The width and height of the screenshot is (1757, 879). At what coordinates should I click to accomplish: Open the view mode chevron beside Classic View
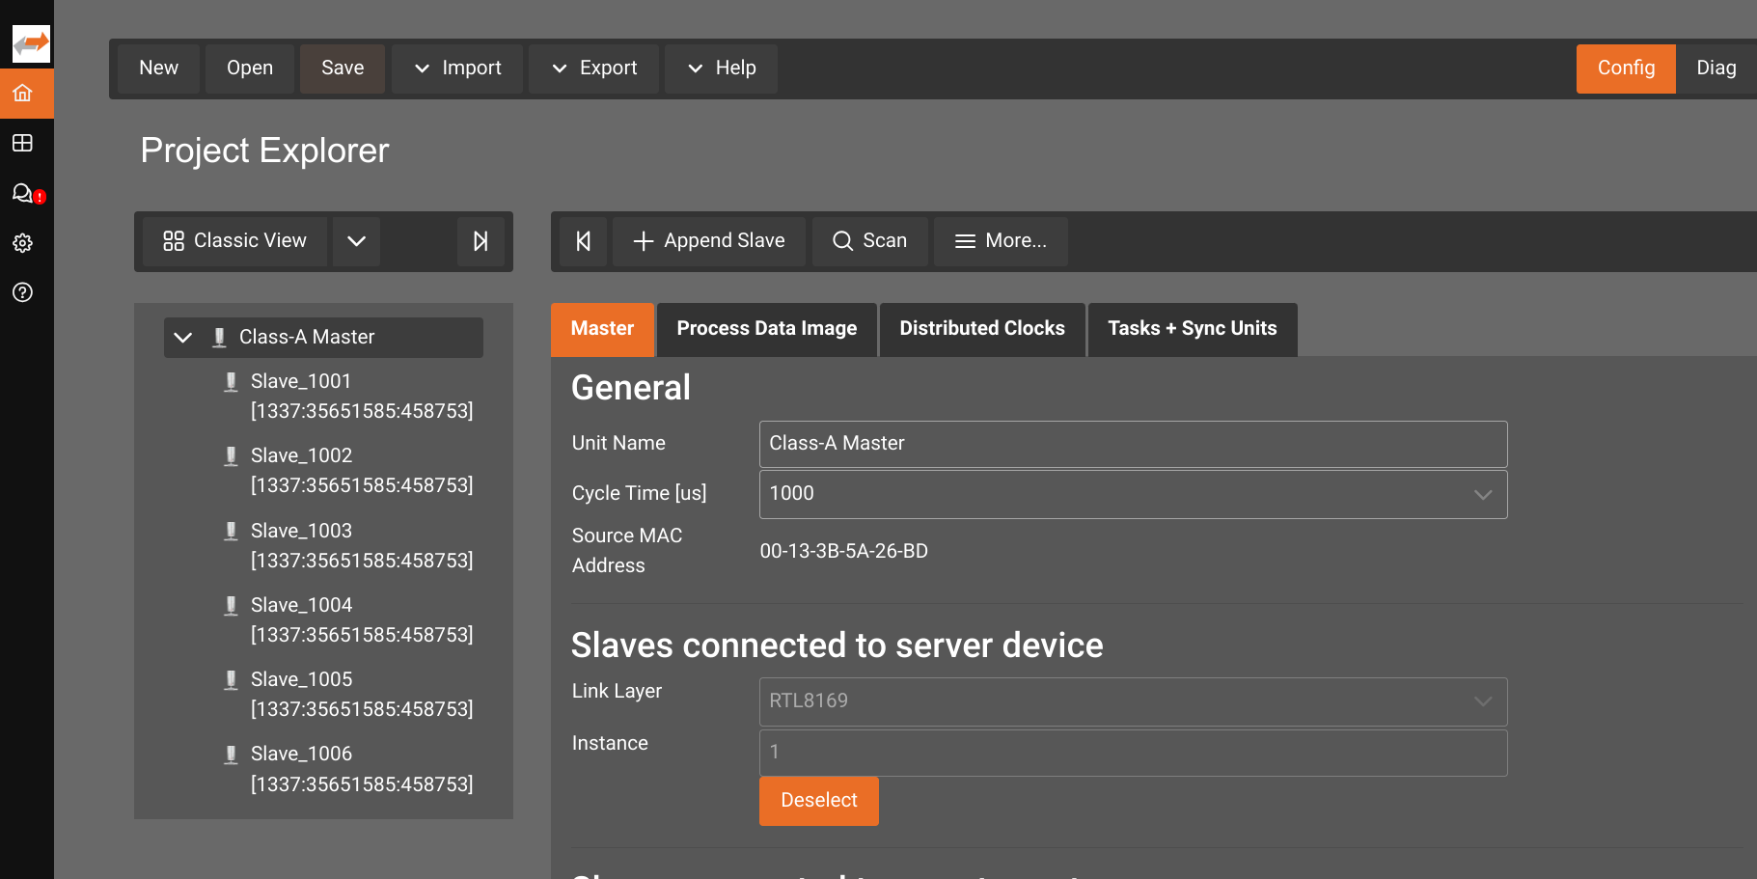356,241
